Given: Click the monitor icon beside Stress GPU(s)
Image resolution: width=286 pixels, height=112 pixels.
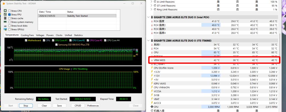Looking at the screenshot, I should pyautogui.click(x=5, y=29).
